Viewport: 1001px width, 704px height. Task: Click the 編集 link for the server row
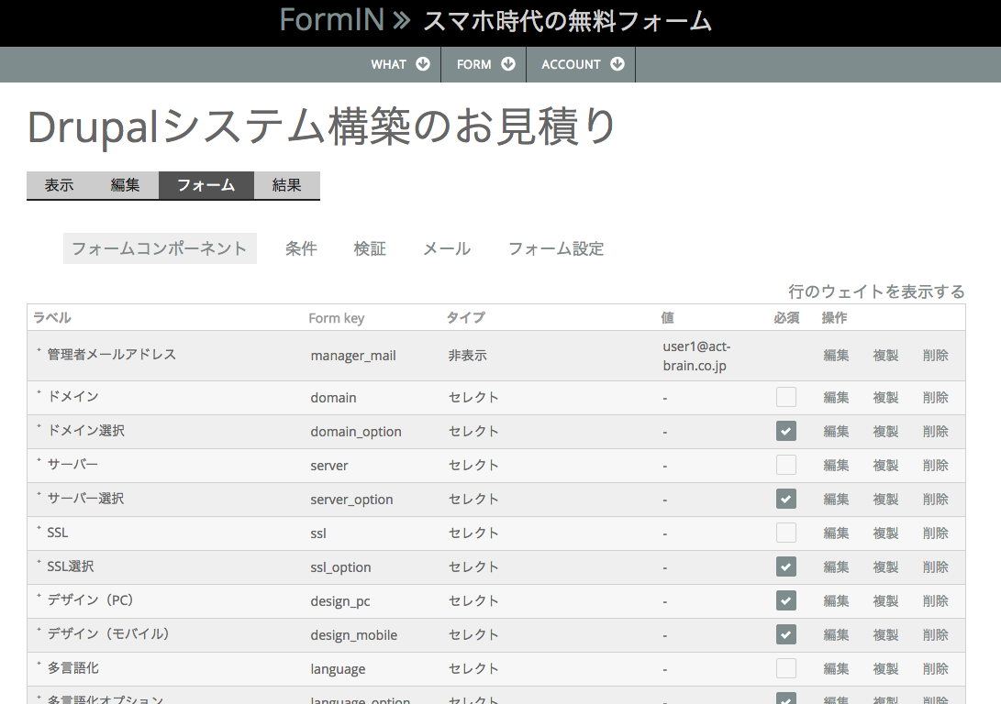coord(836,465)
